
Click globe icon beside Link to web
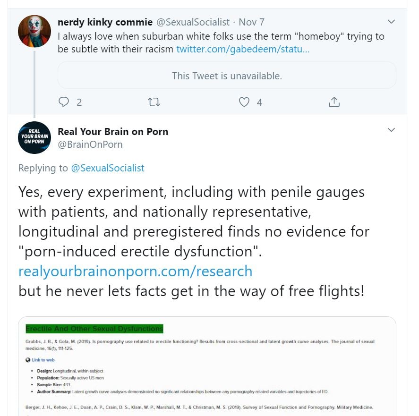[x=28, y=360]
